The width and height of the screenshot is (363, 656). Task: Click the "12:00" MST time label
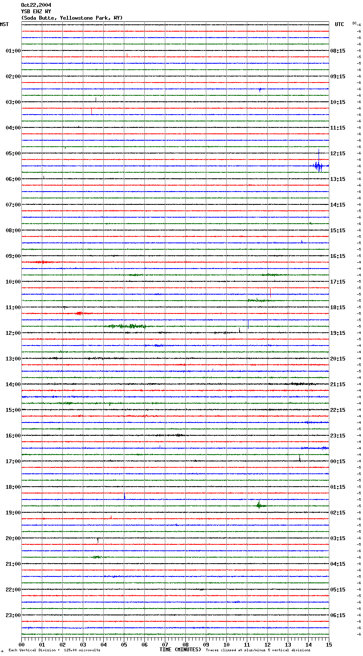pos(13,333)
